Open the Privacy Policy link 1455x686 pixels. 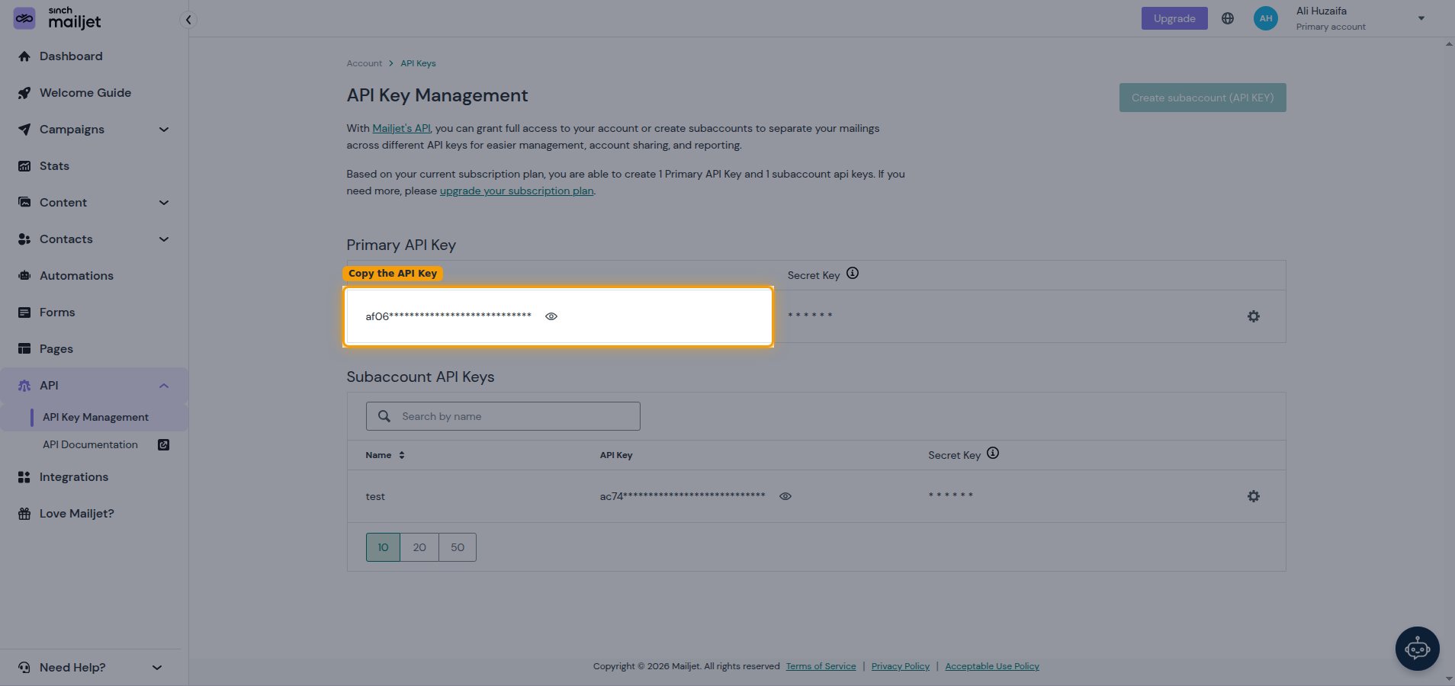[901, 666]
